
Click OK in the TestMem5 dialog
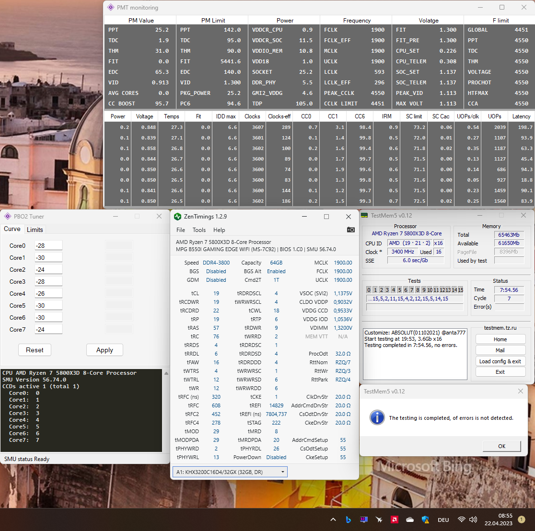[501, 446]
